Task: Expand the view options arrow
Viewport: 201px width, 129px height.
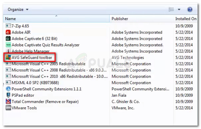Action: pos(179,9)
